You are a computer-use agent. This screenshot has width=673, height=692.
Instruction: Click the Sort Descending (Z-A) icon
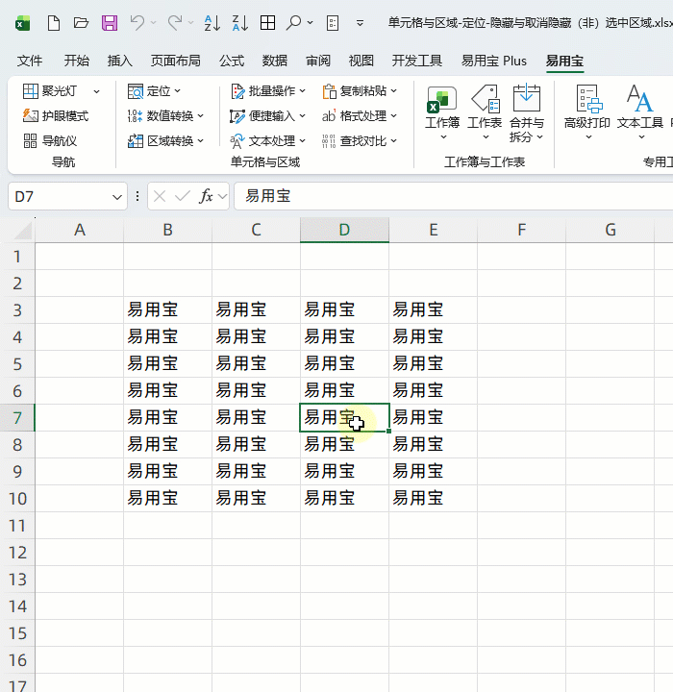(x=240, y=22)
